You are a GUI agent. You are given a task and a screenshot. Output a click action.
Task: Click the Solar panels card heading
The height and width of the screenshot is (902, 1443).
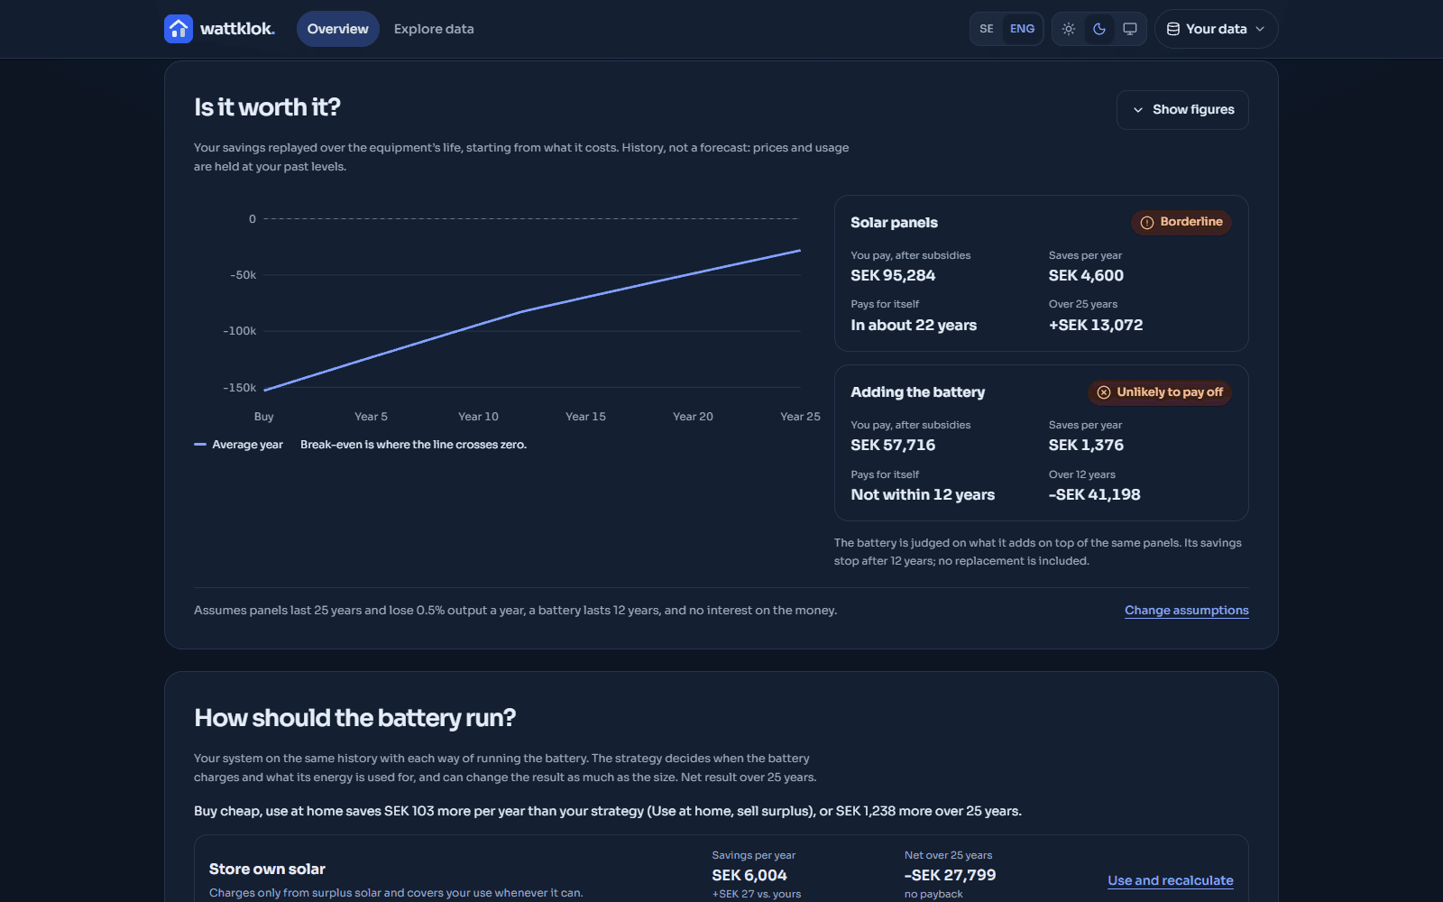point(894,223)
